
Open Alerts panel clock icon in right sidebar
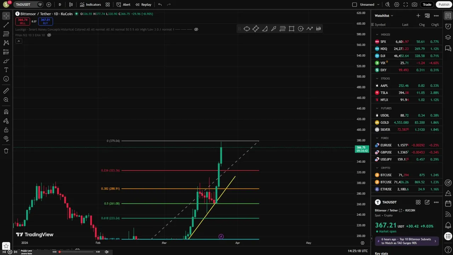tap(448, 27)
